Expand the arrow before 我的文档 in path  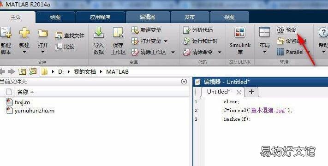tap(69, 72)
